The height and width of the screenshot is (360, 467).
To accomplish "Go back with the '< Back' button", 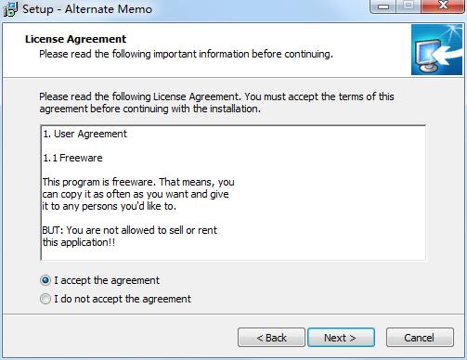I will [271, 338].
